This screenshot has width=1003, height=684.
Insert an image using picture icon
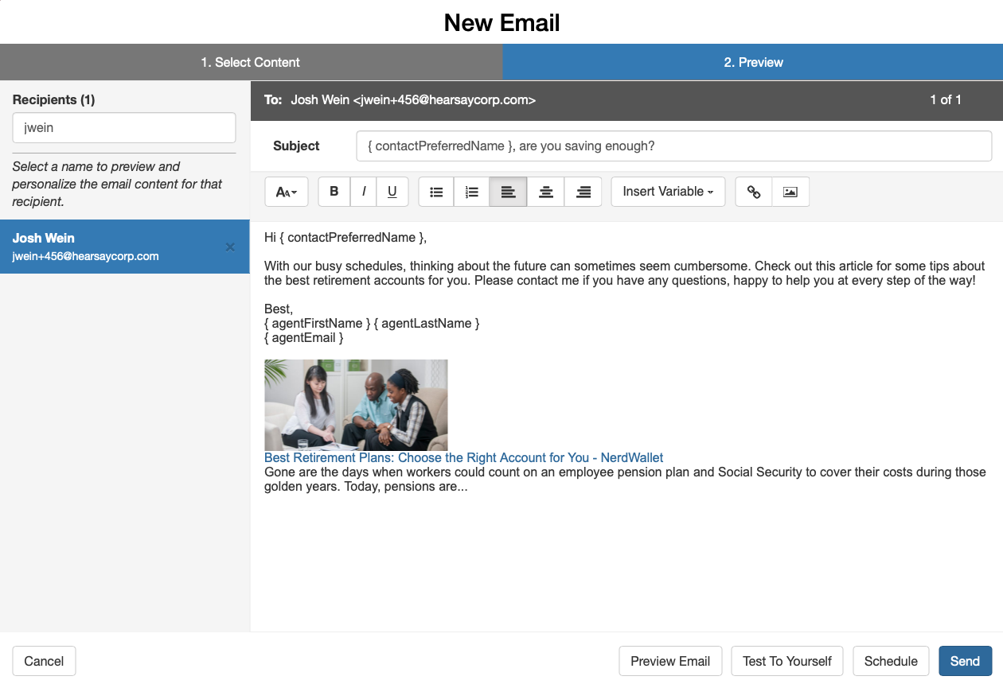click(790, 192)
